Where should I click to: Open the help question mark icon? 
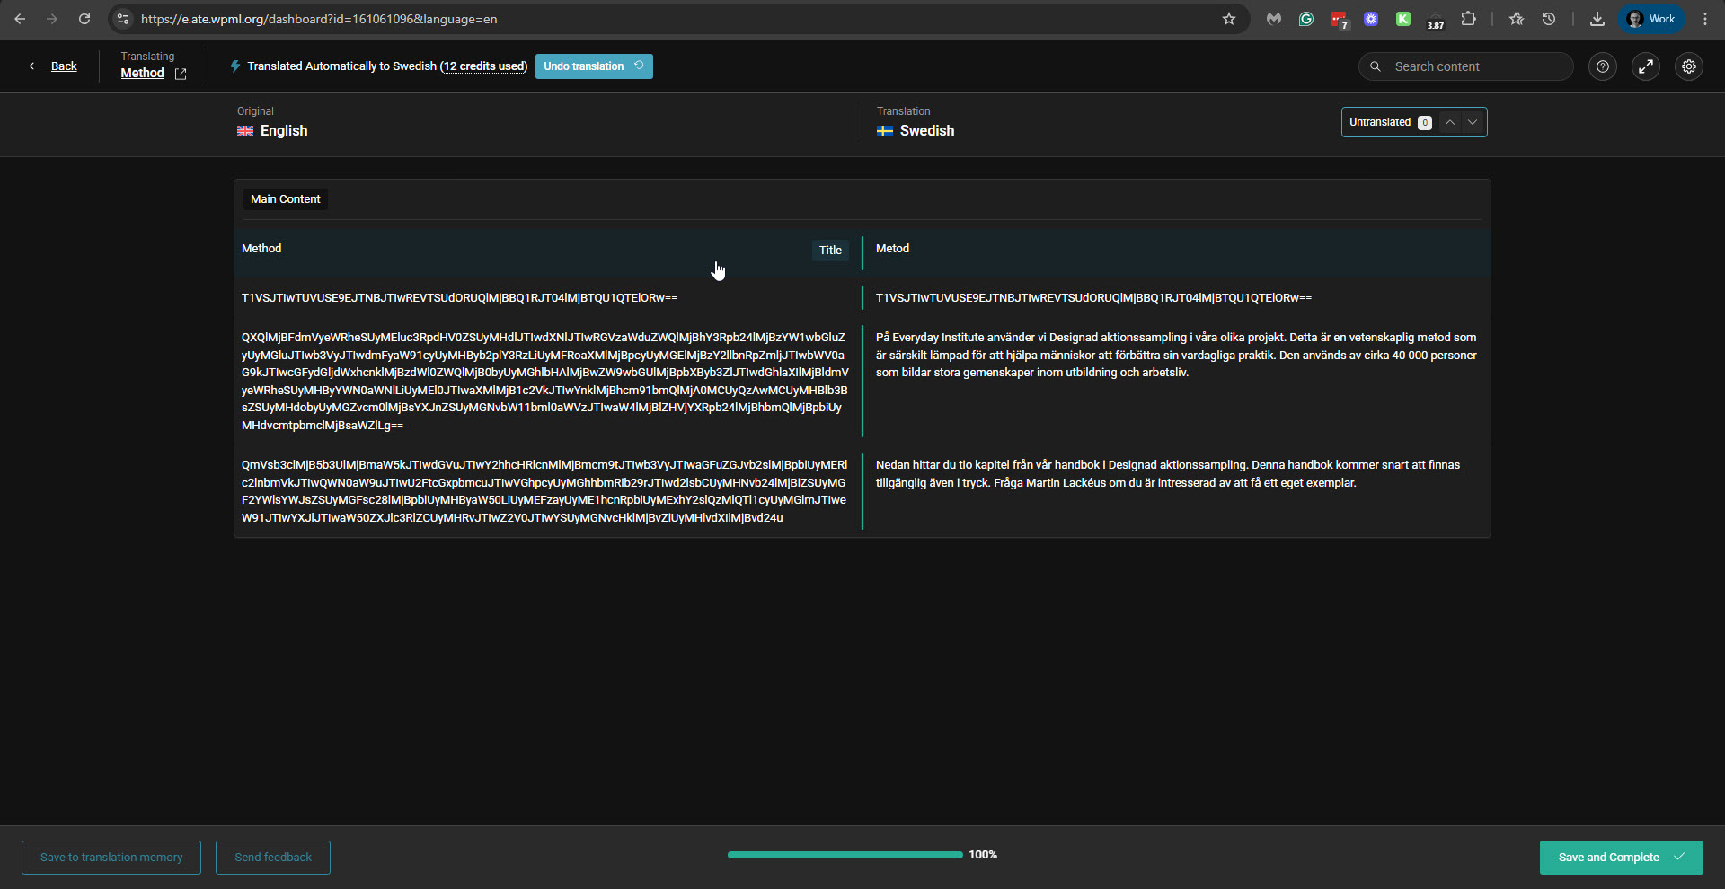pos(1602,66)
